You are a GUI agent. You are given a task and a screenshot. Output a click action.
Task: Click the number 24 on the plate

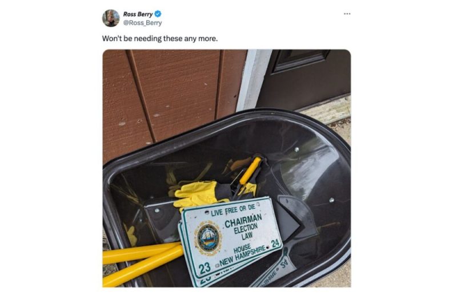pyautogui.click(x=275, y=243)
